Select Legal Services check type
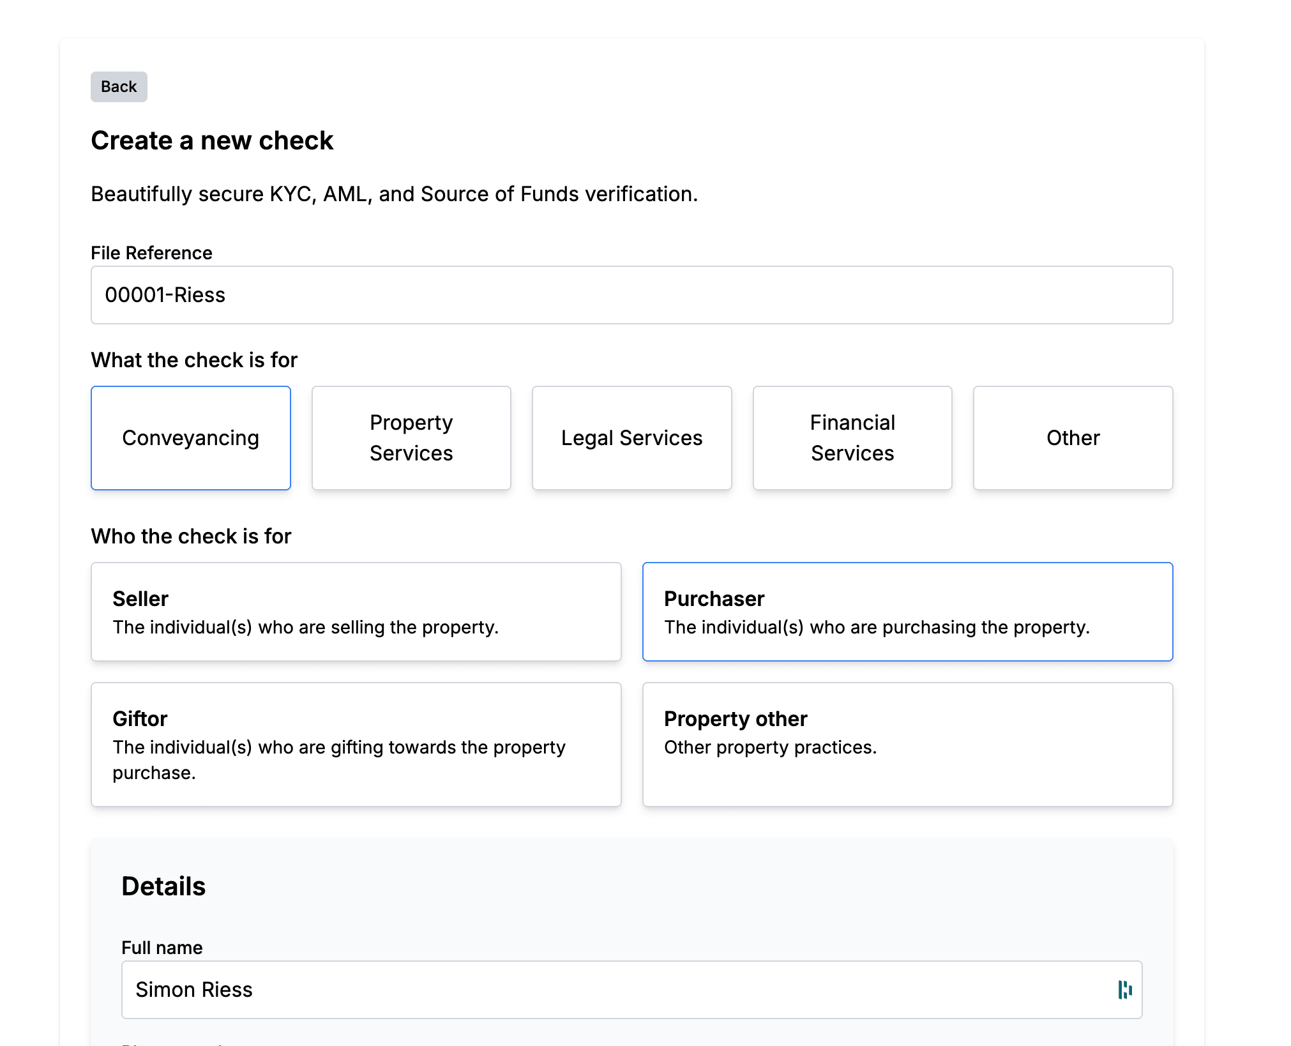Viewport: 1291px width, 1046px height. coord(631,438)
